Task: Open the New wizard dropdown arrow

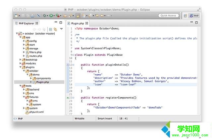Action: coord(19,16)
